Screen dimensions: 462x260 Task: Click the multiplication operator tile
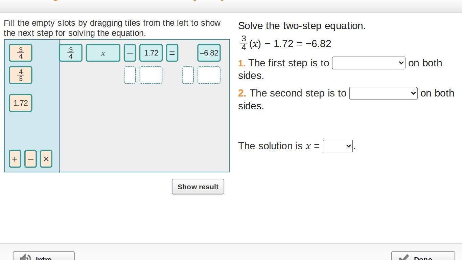[46, 159]
